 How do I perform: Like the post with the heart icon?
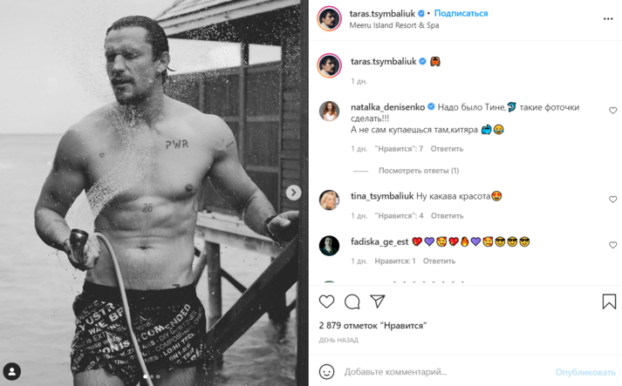click(x=326, y=301)
